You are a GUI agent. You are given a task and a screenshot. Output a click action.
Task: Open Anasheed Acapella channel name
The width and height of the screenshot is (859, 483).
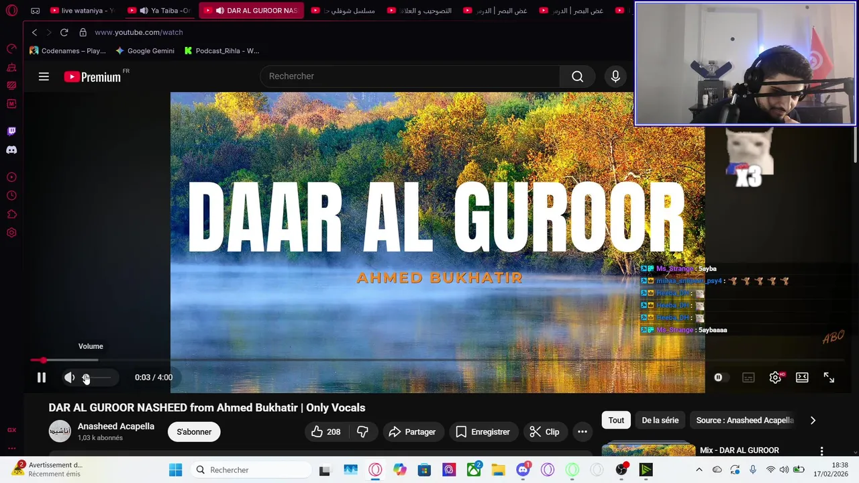tap(116, 426)
